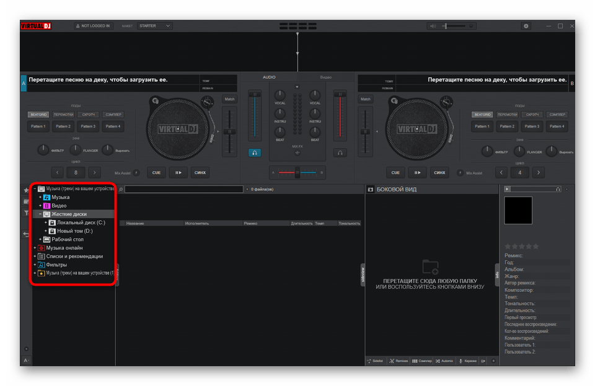Click the NOT LOGGED IN button

coord(93,26)
